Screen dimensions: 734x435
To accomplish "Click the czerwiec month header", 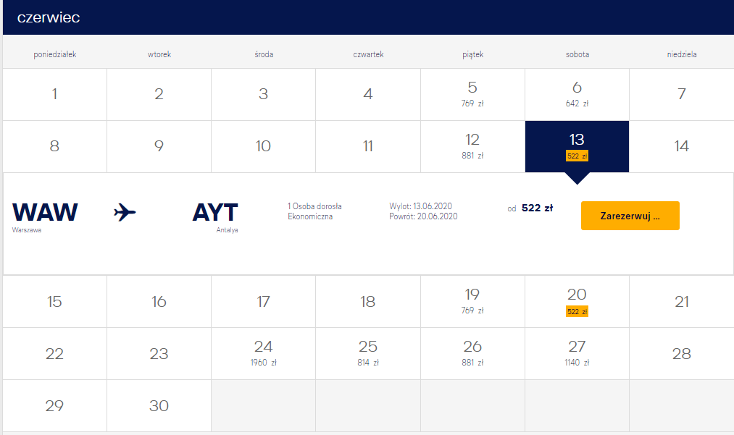I will [49, 17].
